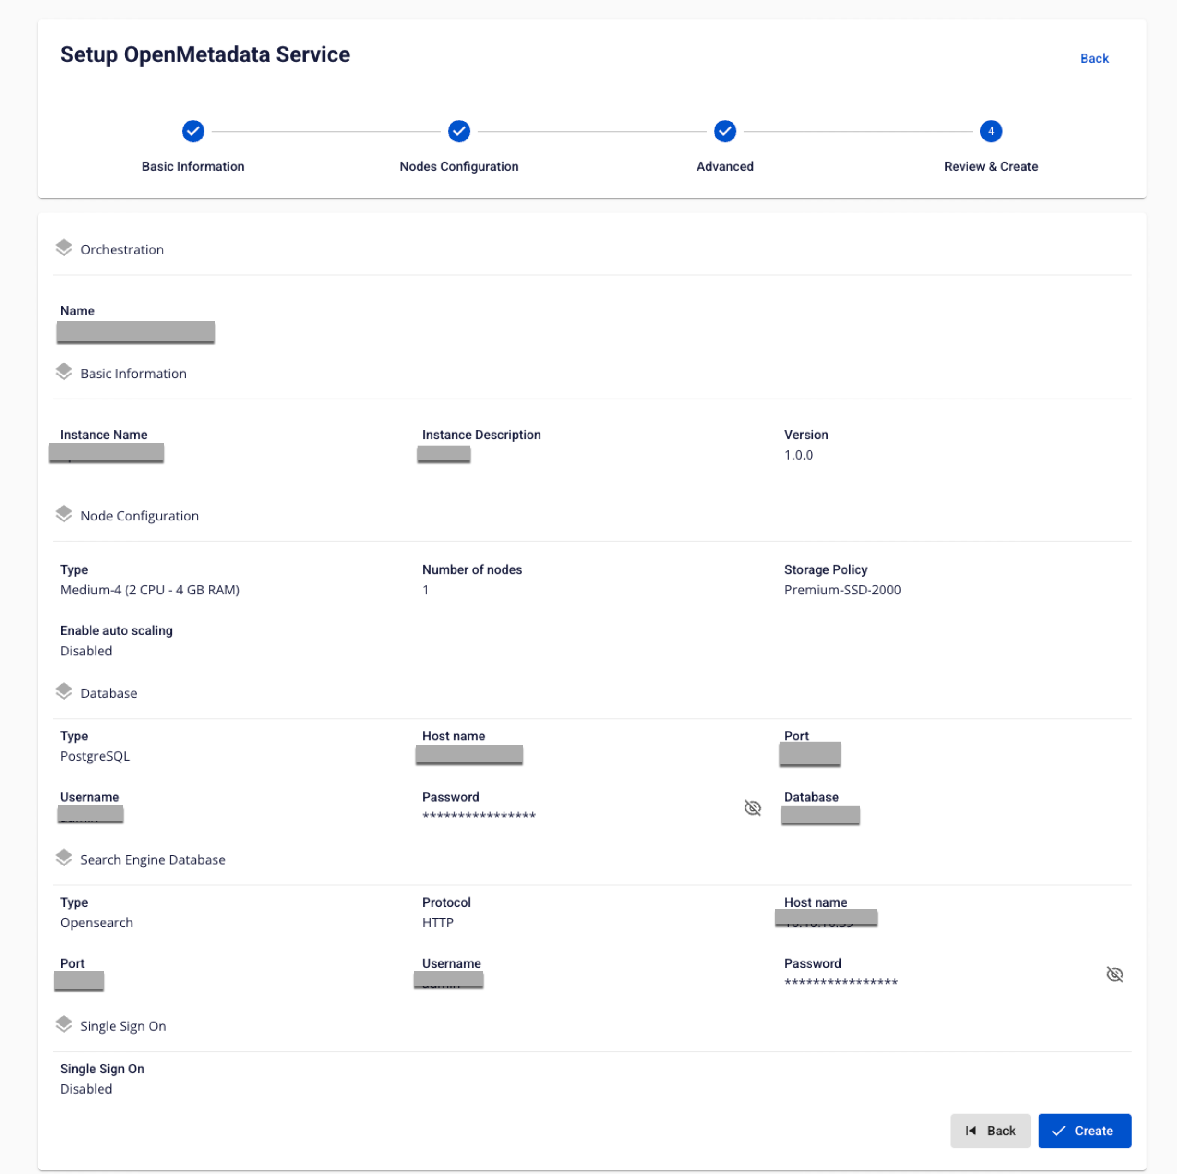Image resolution: width=1177 pixels, height=1174 pixels.
Task: Go to the Nodes Configuration step circle
Action: click(459, 131)
